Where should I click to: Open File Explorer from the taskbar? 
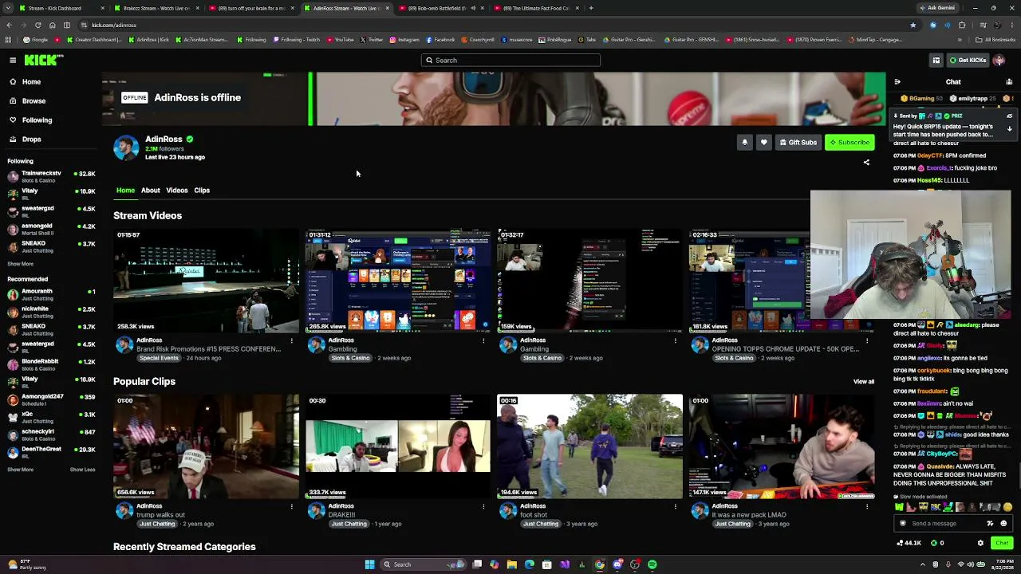point(512,564)
